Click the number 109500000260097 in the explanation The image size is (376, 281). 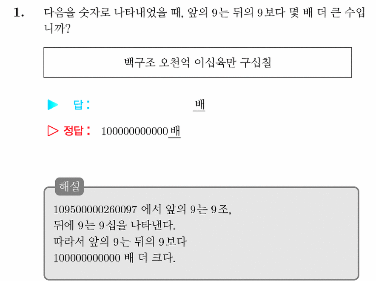click(x=95, y=210)
